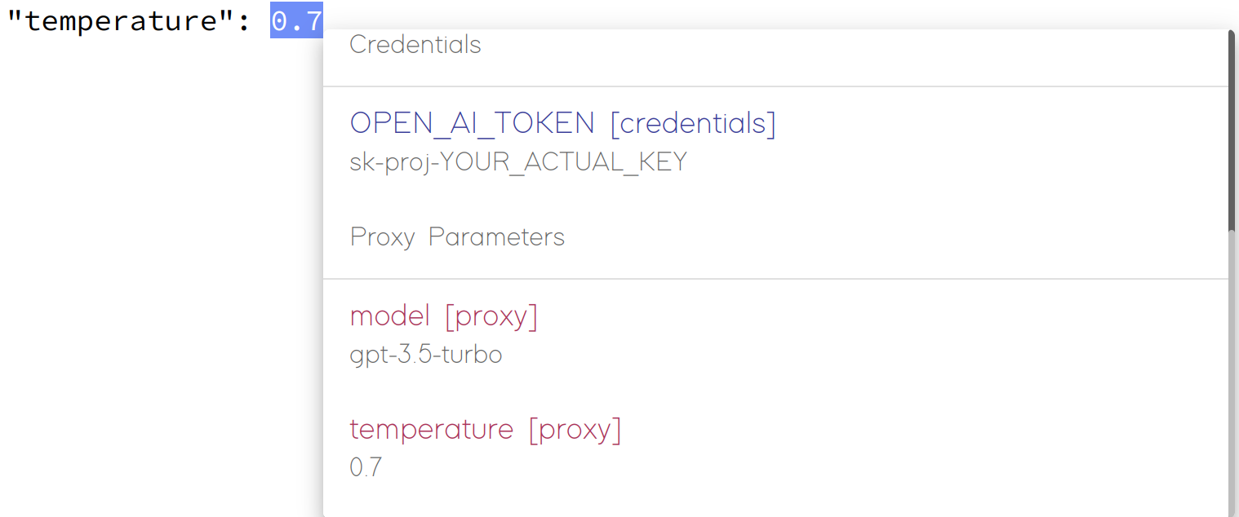Screen dimensions: 1239x517
Task: Pick the temperature proxy parameter suggestion
Action: [486, 447]
